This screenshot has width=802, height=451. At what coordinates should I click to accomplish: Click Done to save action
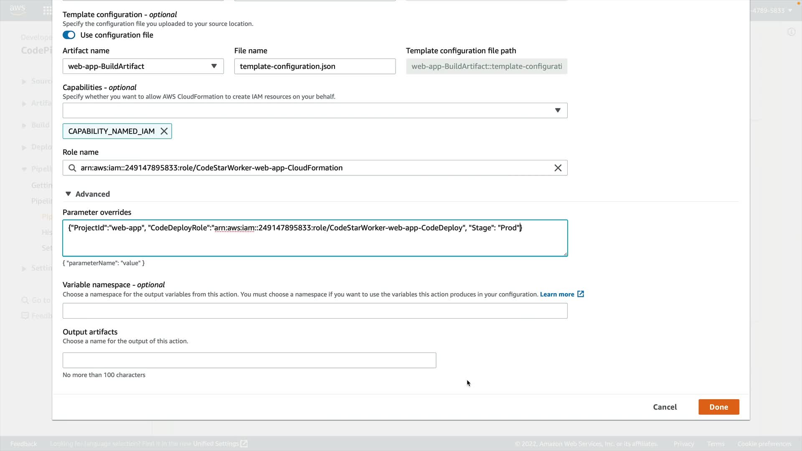coord(718,407)
